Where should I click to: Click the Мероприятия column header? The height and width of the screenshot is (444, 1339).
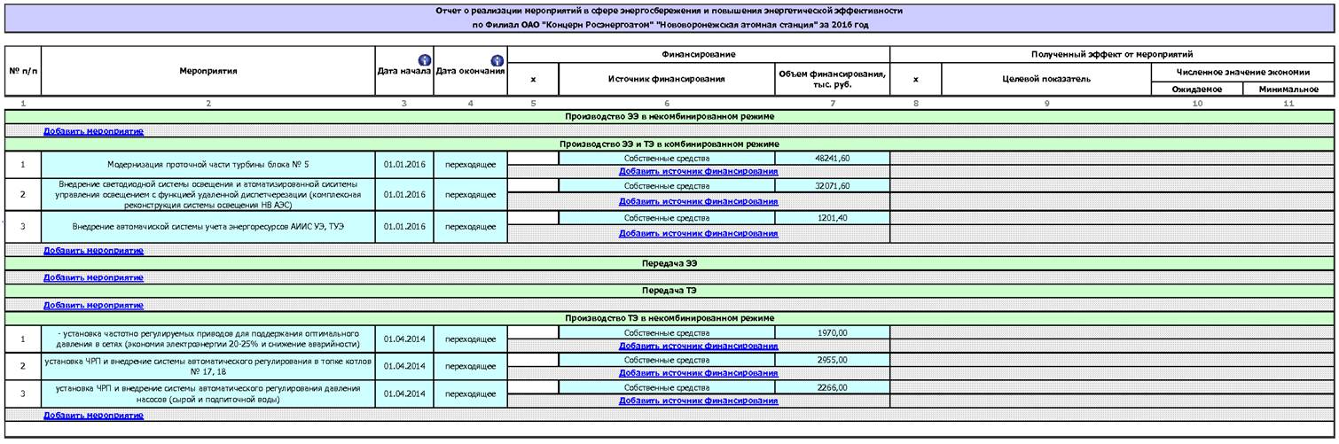click(x=208, y=70)
